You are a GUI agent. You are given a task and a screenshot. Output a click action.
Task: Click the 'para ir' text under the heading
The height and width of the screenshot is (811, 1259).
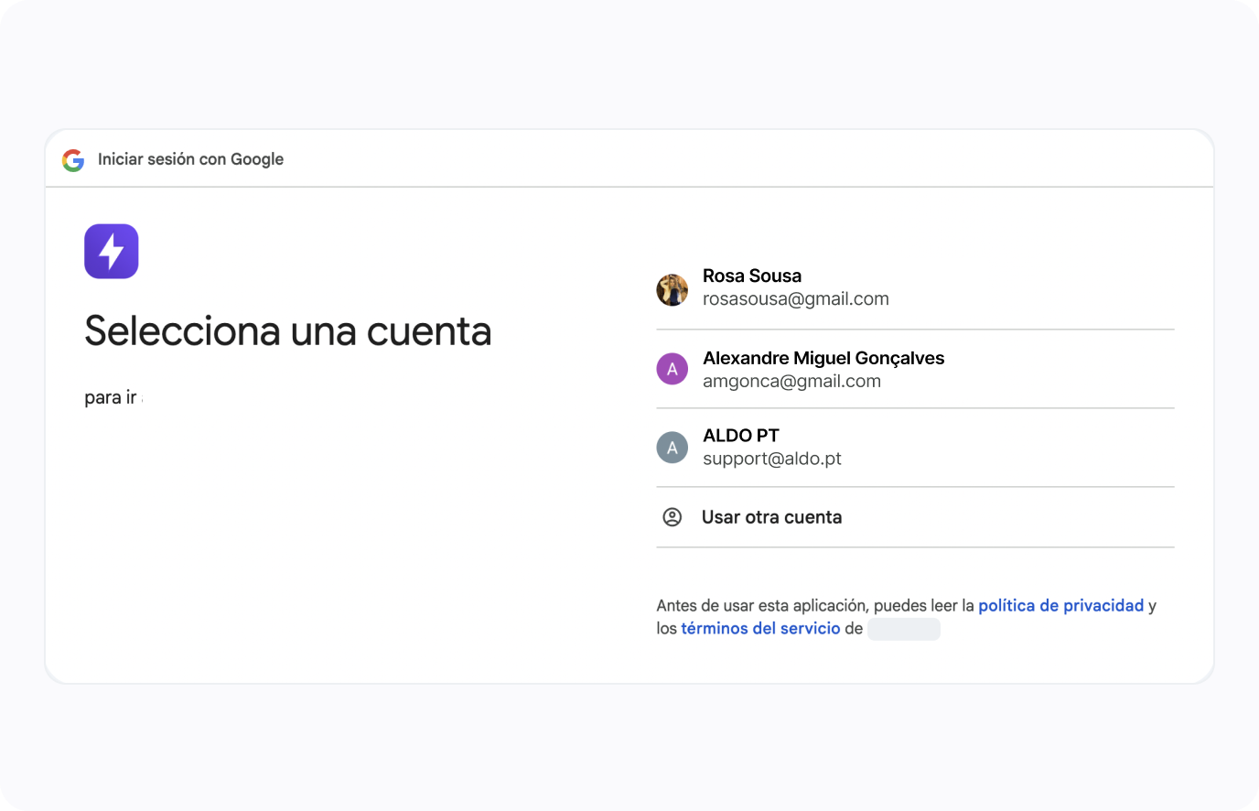pos(110,397)
